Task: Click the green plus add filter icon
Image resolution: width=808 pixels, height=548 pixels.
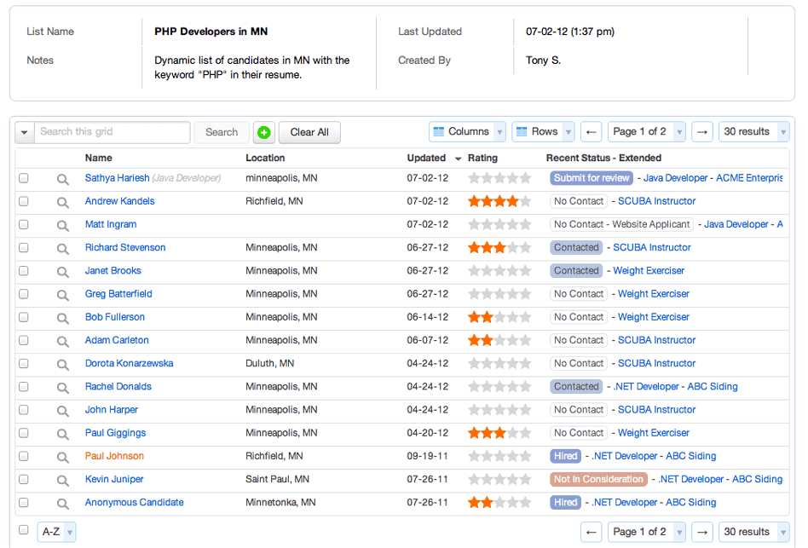Action: tap(264, 132)
